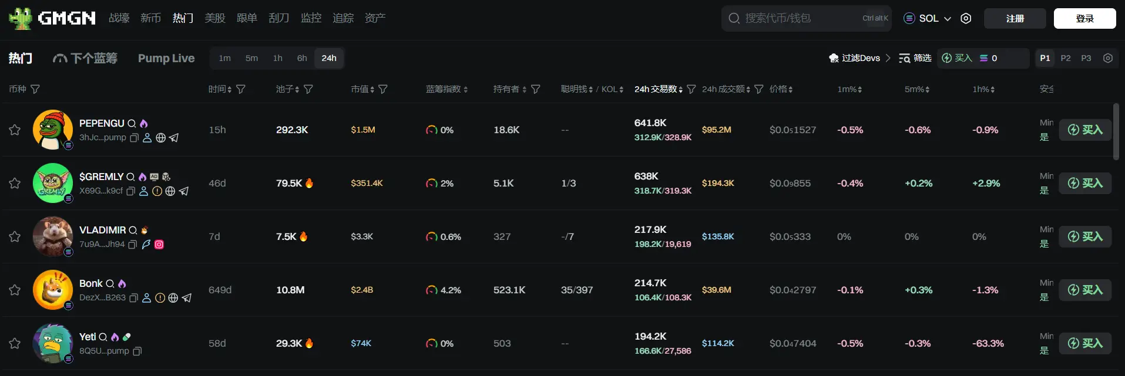
Task: Toggle favorite star for VLADIMIR
Action: point(15,237)
